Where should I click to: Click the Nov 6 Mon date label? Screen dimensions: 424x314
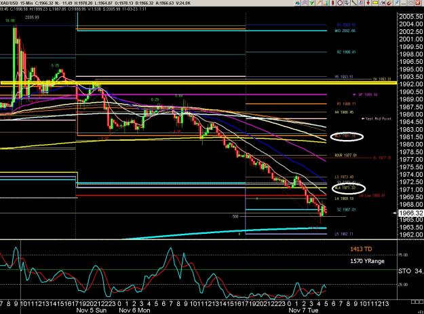(x=134, y=310)
